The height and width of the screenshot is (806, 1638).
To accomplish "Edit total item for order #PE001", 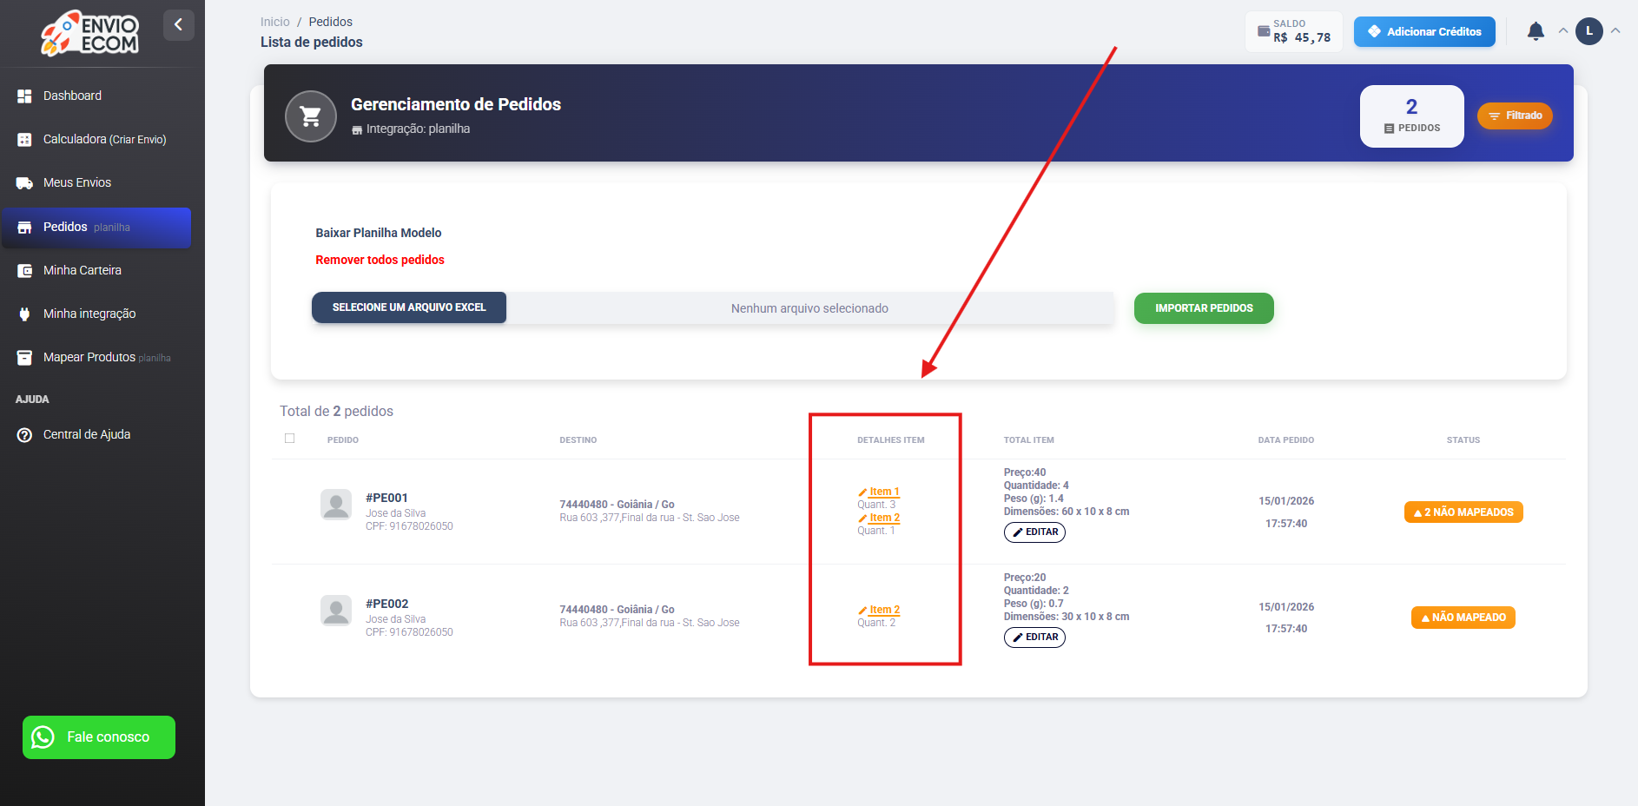I will (x=1034, y=532).
